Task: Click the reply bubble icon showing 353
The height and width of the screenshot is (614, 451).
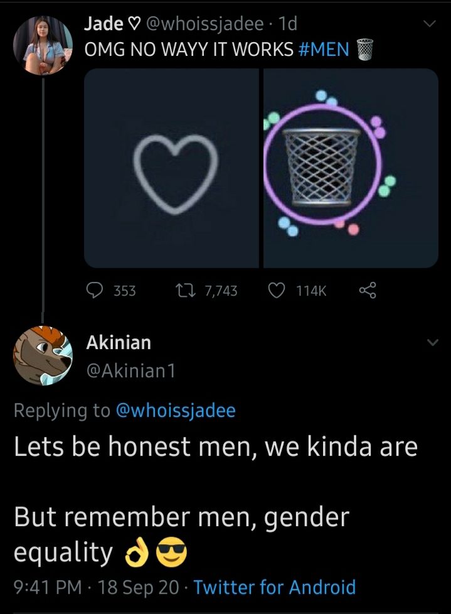Action: coord(94,290)
